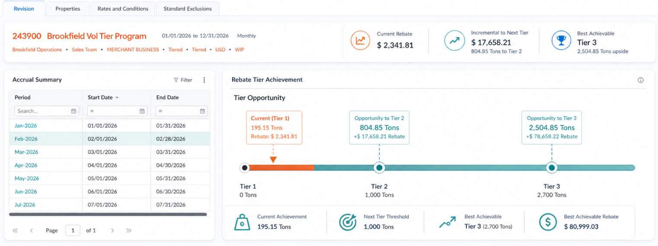Open the Accrual Summary kebab menu
The height and width of the screenshot is (246, 658).
point(204,80)
